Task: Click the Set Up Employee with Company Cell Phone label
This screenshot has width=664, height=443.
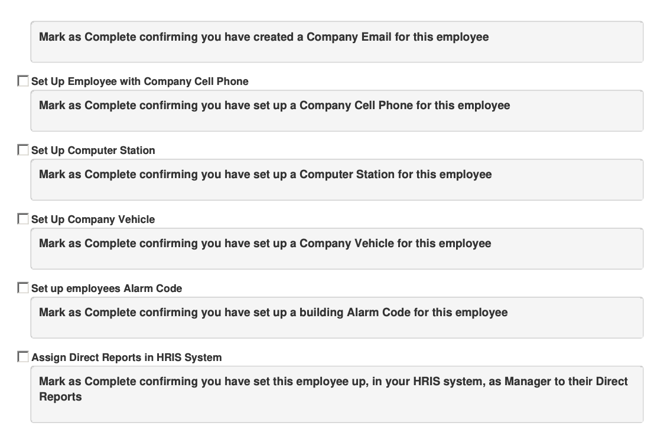Action: tap(140, 81)
